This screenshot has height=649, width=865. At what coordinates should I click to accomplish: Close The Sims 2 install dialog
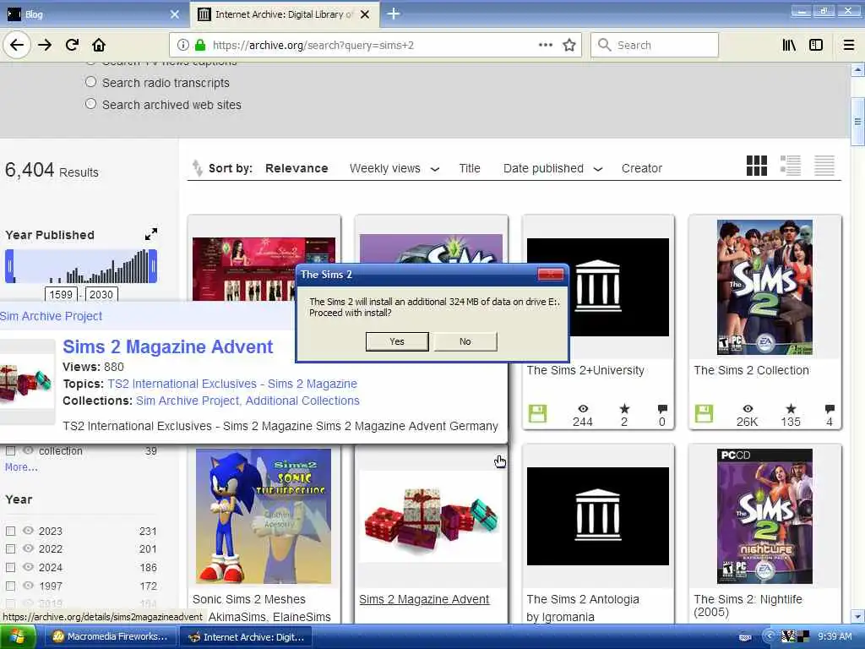(551, 275)
